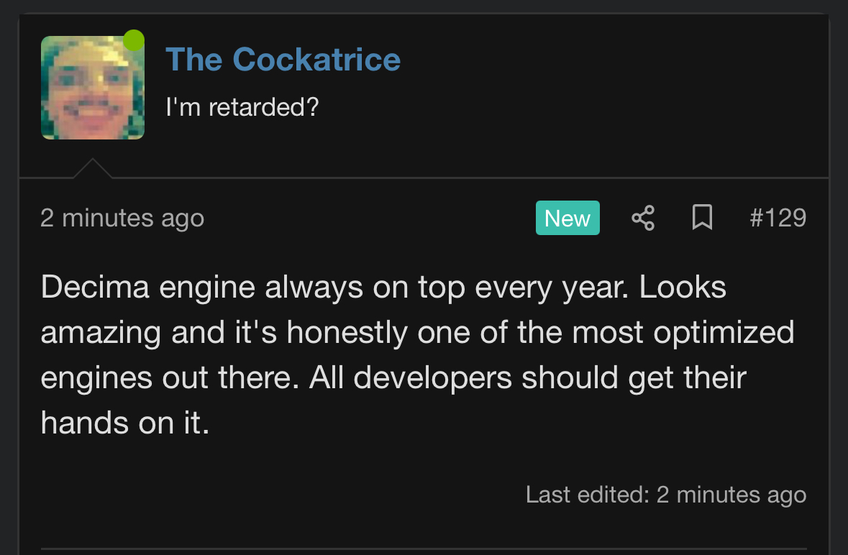Click the share icon on post #129

(x=643, y=218)
